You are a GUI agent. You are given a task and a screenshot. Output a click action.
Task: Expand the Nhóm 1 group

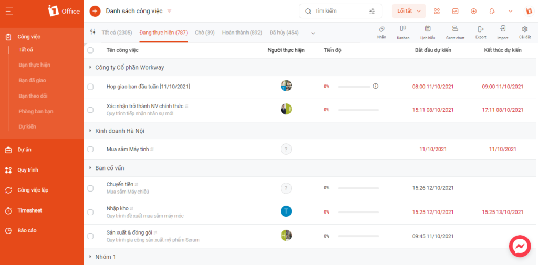(90, 257)
